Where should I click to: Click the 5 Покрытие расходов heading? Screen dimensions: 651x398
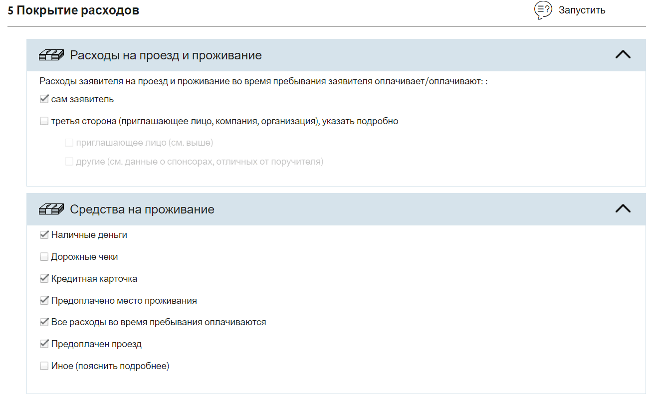pyautogui.click(x=73, y=10)
